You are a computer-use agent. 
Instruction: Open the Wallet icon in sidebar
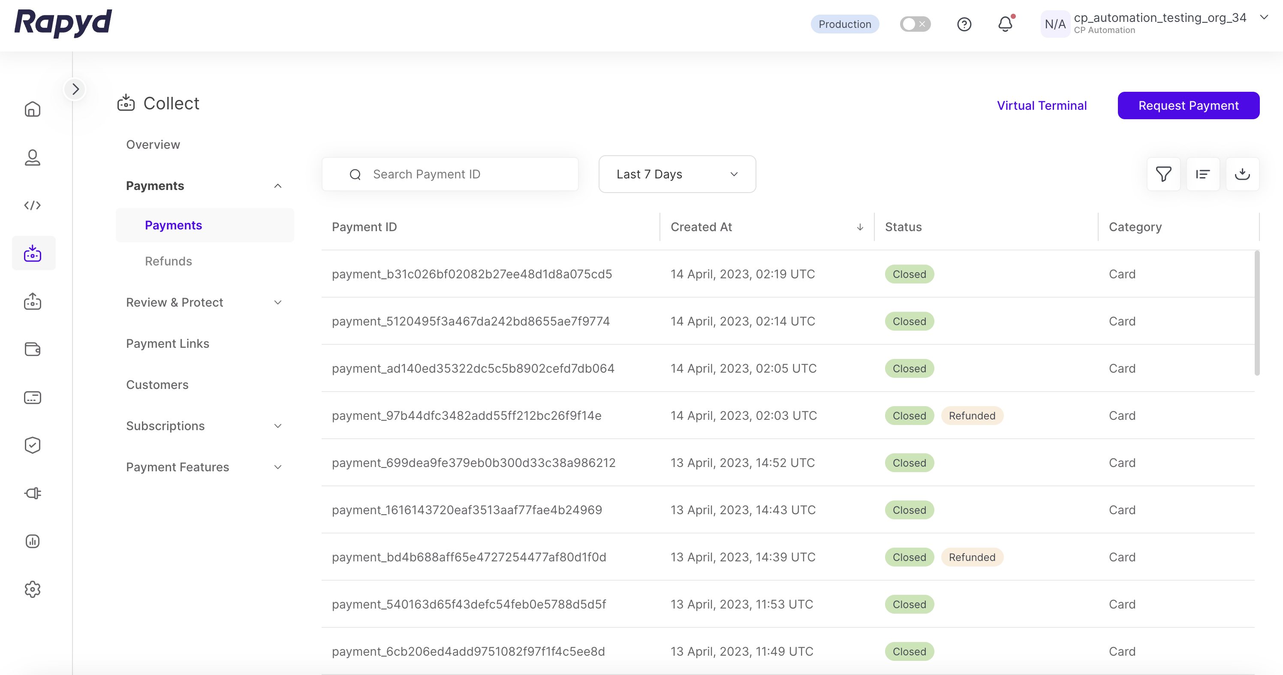pyautogui.click(x=32, y=349)
